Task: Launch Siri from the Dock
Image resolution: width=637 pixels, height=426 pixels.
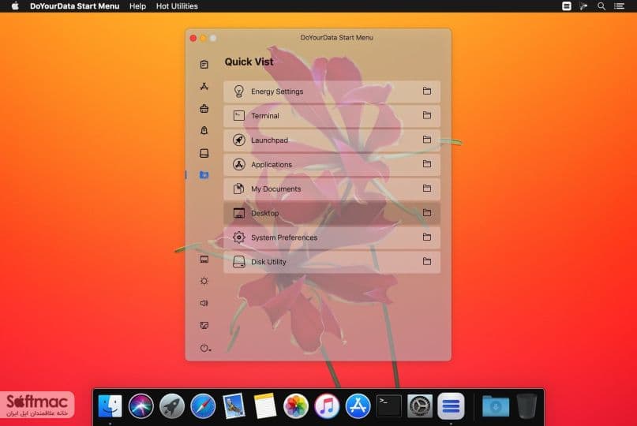Action: point(141,405)
